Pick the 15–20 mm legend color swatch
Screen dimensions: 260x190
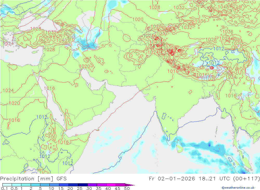64,185
